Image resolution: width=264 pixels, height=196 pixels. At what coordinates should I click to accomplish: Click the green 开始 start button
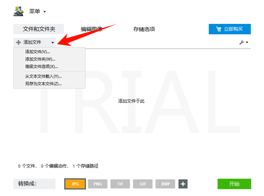click(x=234, y=184)
